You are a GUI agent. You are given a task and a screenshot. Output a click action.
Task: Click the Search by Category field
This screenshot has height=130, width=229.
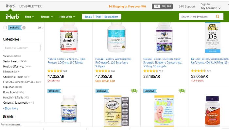[x=22, y=47]
